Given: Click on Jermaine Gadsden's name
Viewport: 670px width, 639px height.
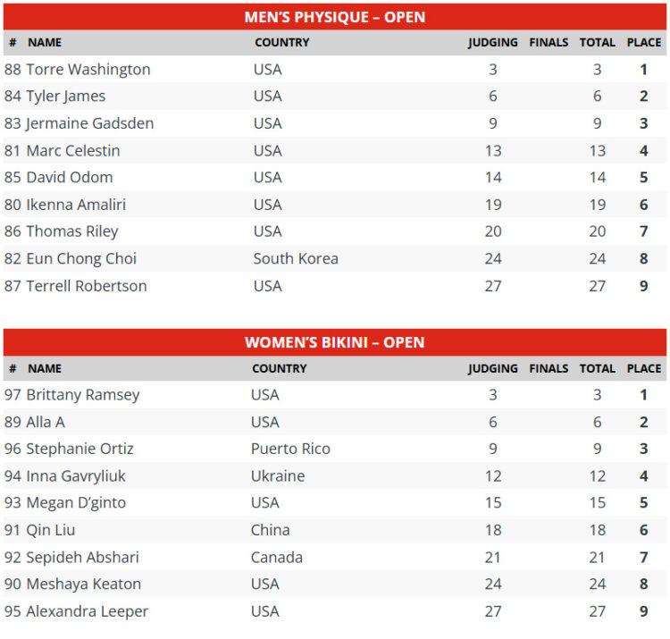Looking at the screenshot, I should (89, 123).
